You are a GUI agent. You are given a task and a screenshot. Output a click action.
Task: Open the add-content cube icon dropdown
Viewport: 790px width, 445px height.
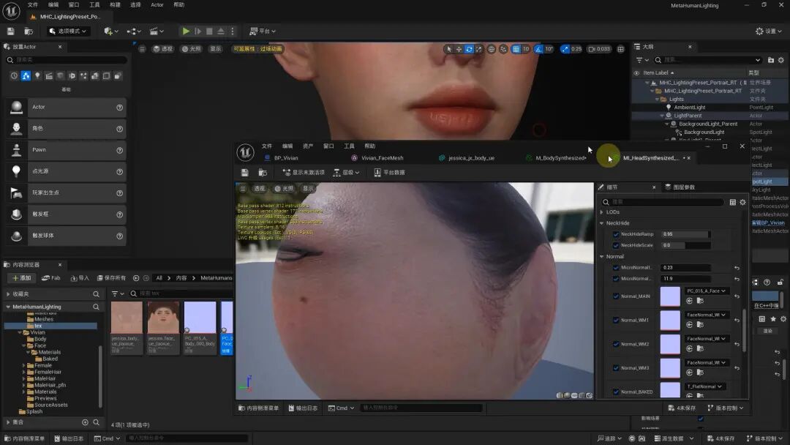pyautogui.click(x=110, y=31)
